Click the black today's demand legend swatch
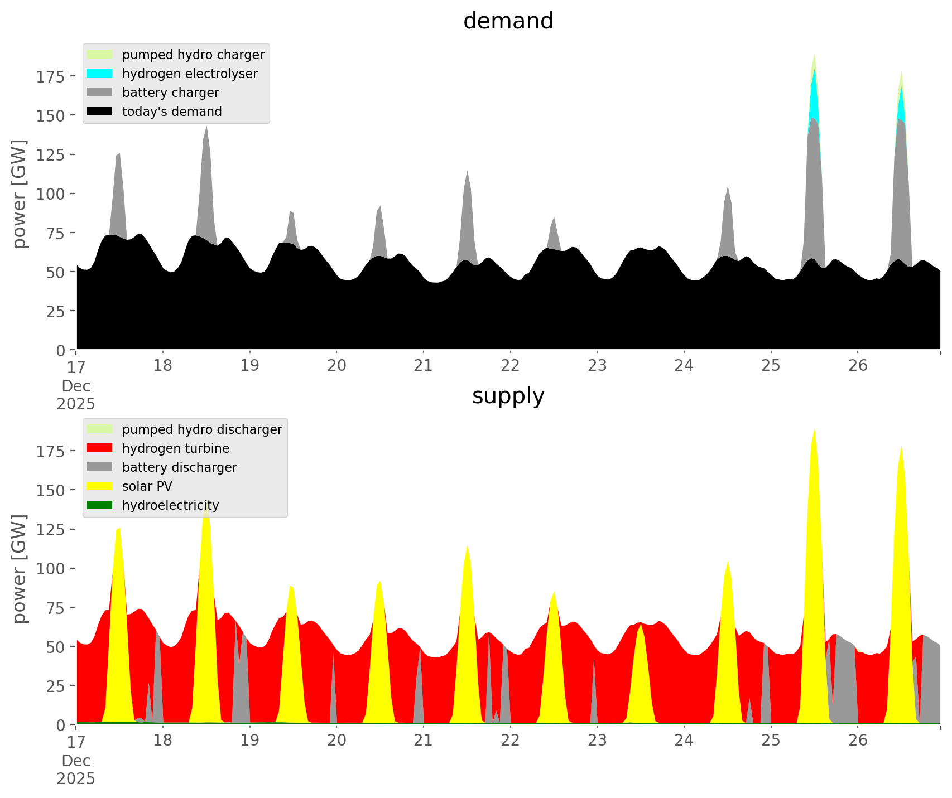This screenshot has width=952, height=798. tap(100, 112)
